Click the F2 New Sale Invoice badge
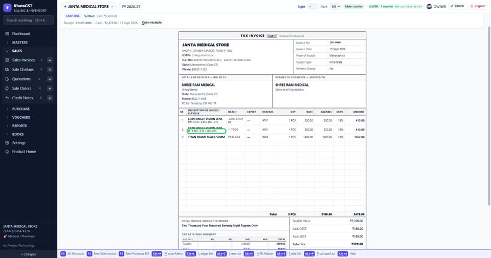Viewport: 491px width, 258px height. click(89, 253)
